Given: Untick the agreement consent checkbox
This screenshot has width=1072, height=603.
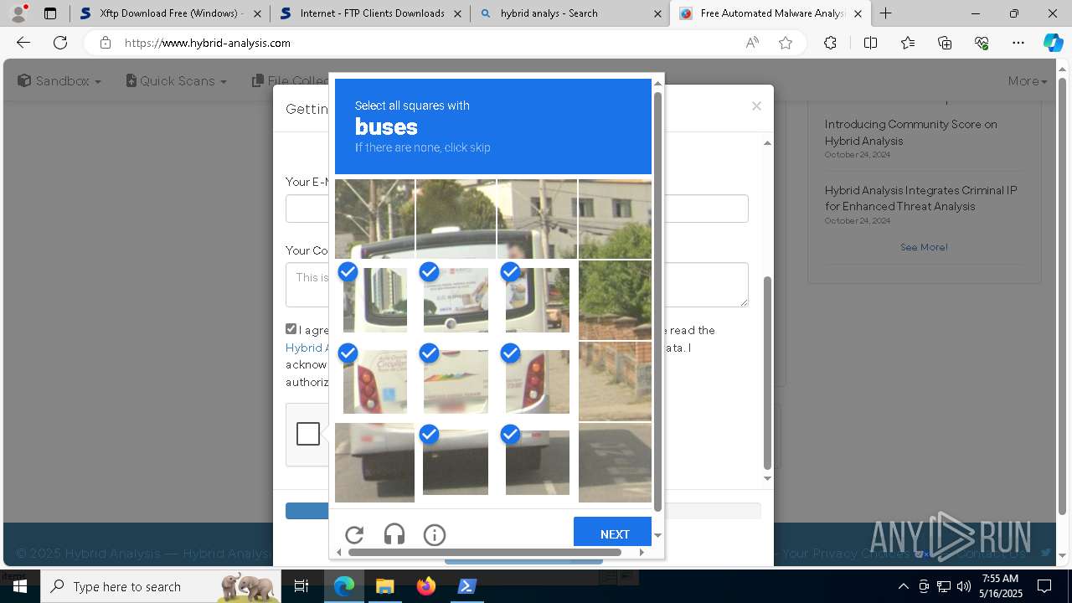Looking at the screenshot, I should pyautogui.click(x=291, y=329).
